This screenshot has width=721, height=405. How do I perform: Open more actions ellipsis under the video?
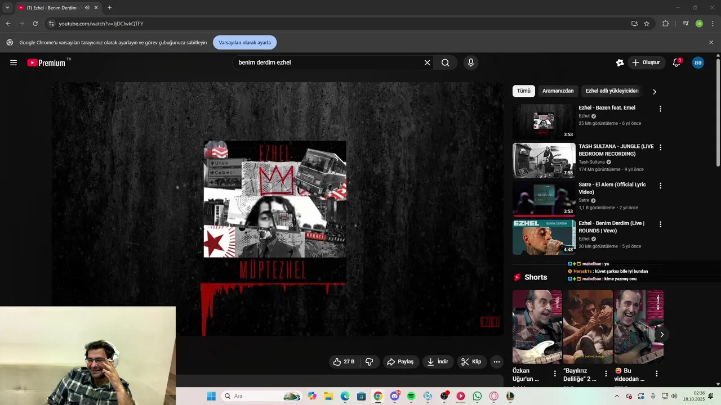496,362
